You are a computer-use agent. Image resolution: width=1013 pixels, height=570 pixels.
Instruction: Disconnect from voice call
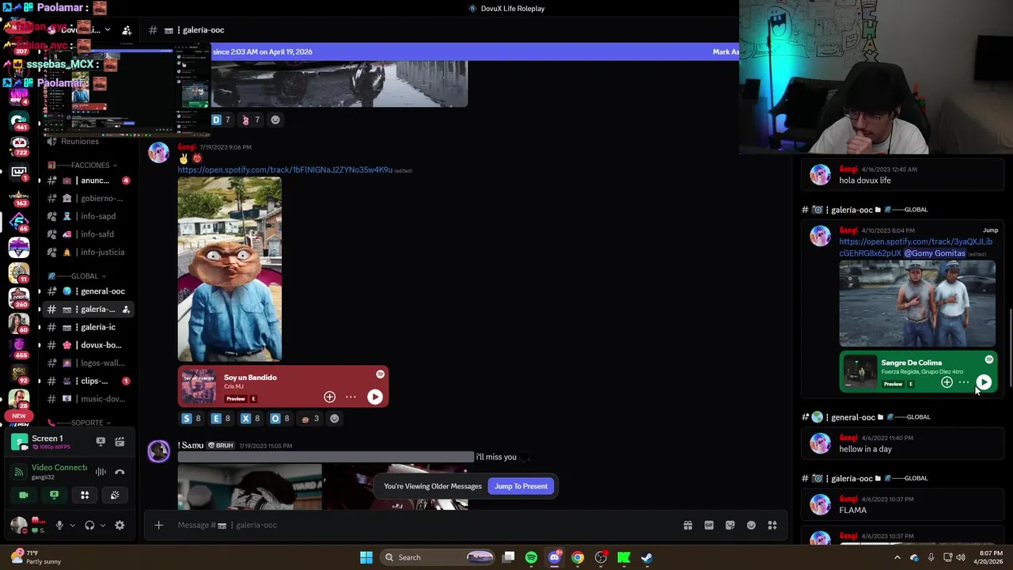(x=120, y=472)
